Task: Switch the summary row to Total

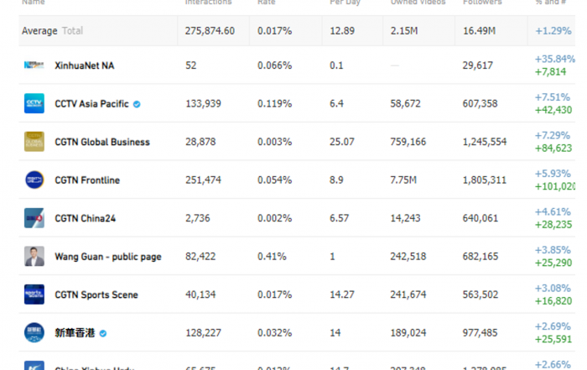Action: 72,31
